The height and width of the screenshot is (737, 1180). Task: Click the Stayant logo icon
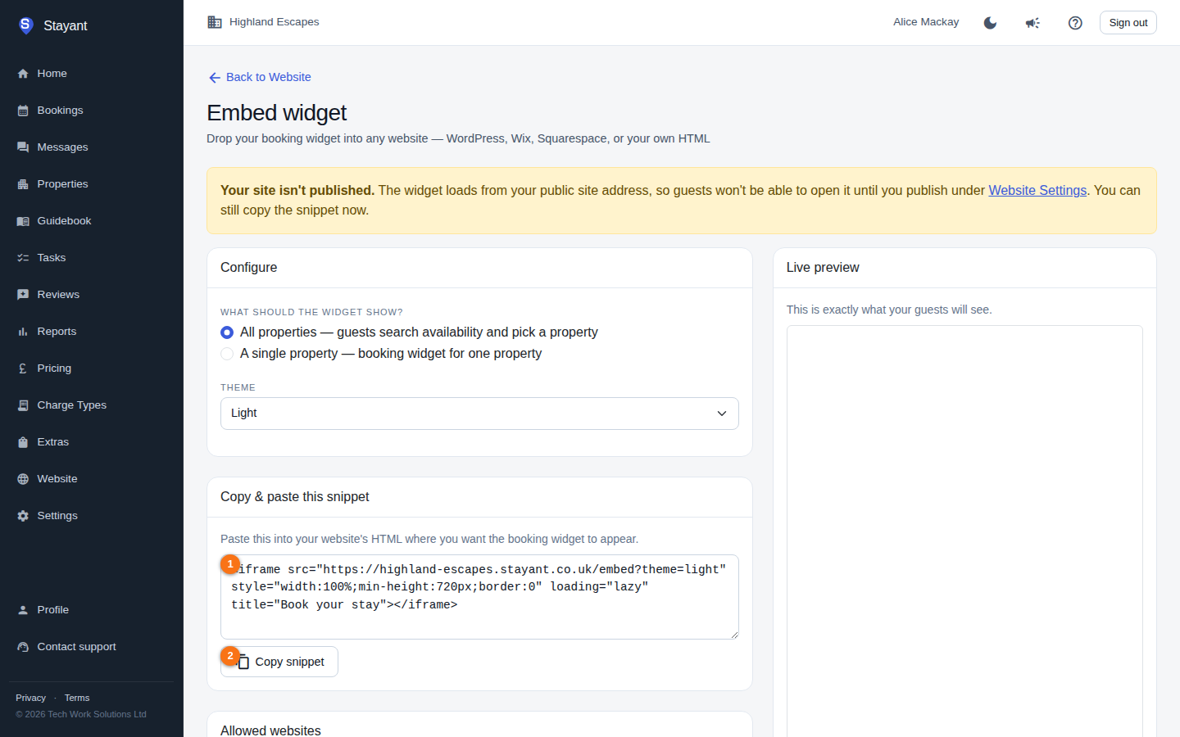point(25,25)
